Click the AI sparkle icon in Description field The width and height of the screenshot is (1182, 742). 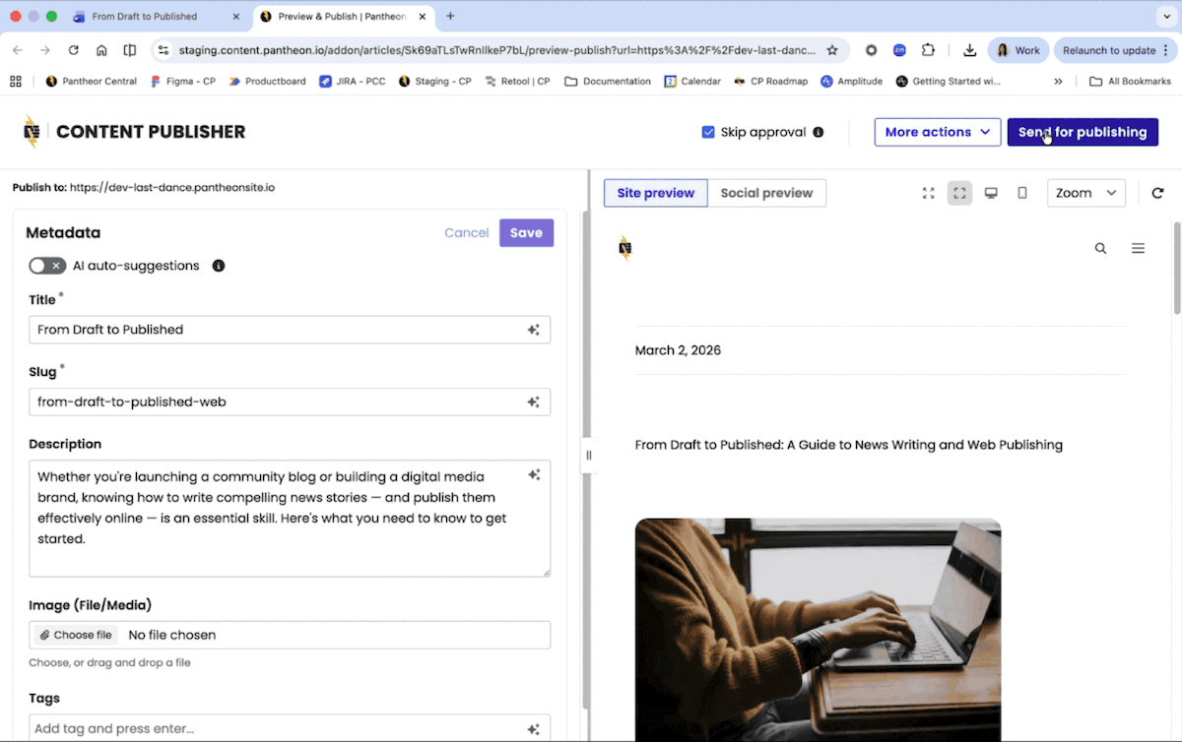point(534,475)
